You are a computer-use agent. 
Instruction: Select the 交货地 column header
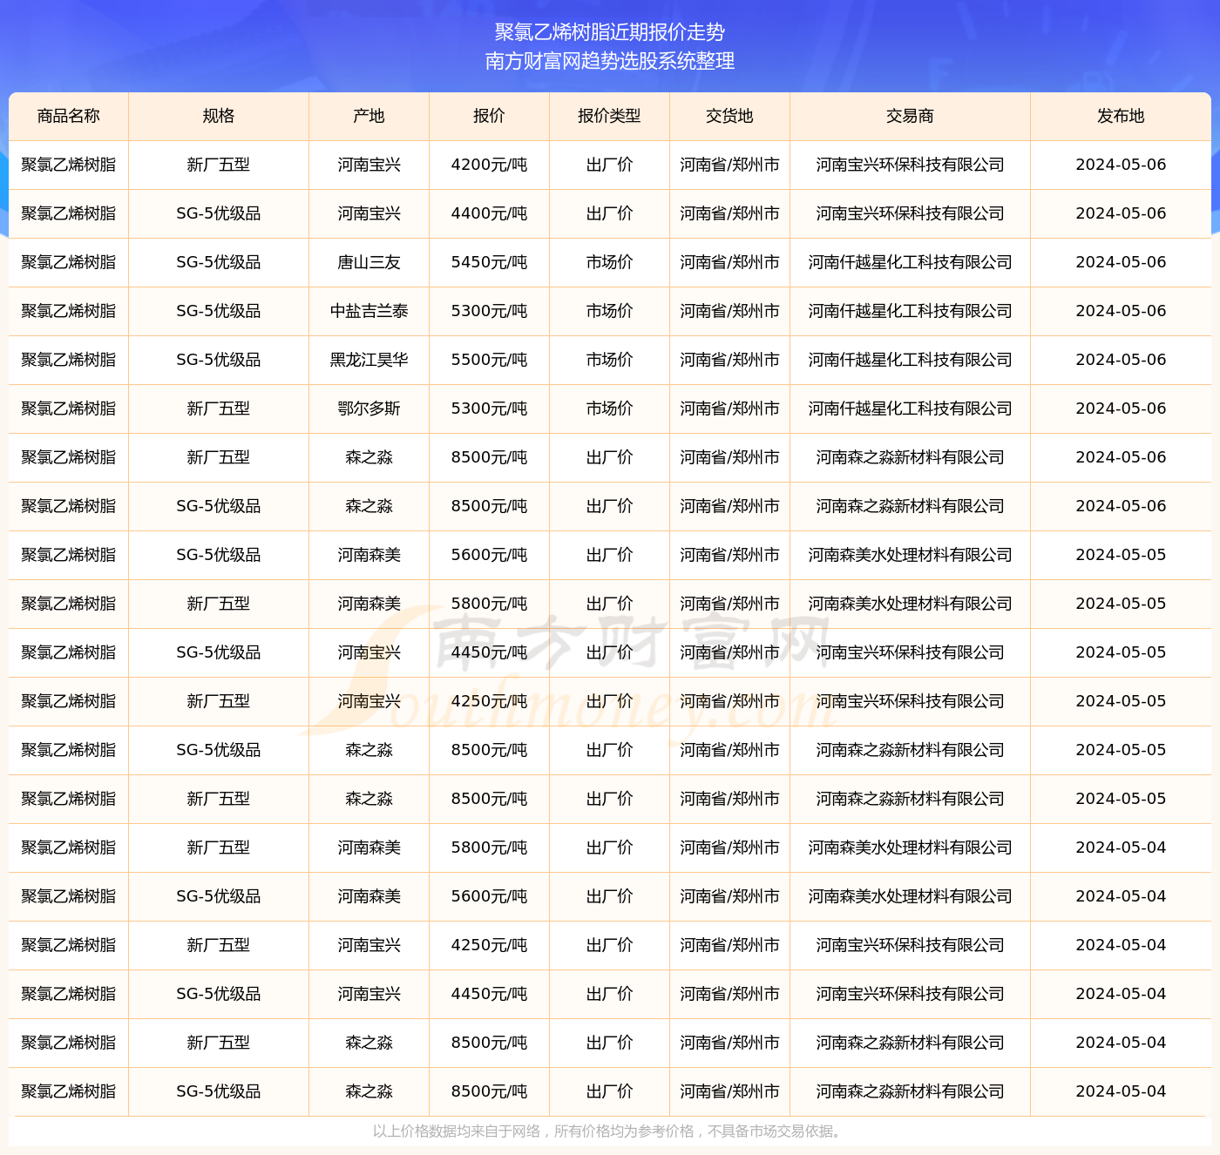(x=729, y=116)
